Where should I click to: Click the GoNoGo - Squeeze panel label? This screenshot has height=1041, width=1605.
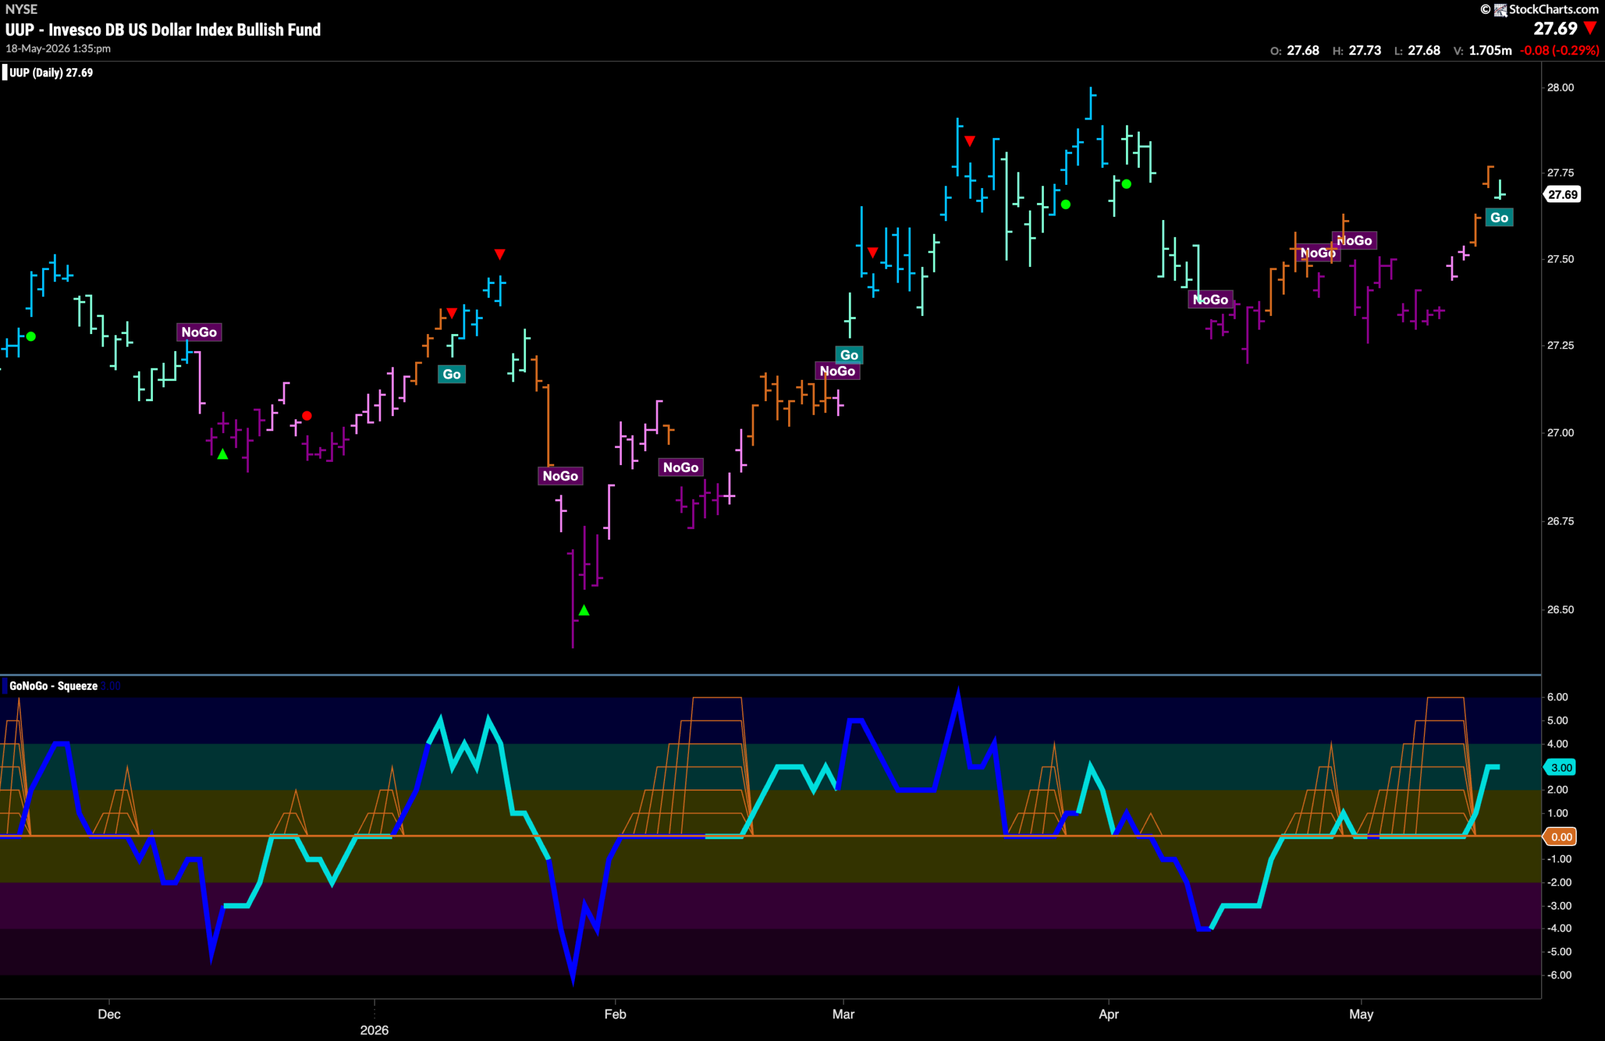(x=53, y=686)
